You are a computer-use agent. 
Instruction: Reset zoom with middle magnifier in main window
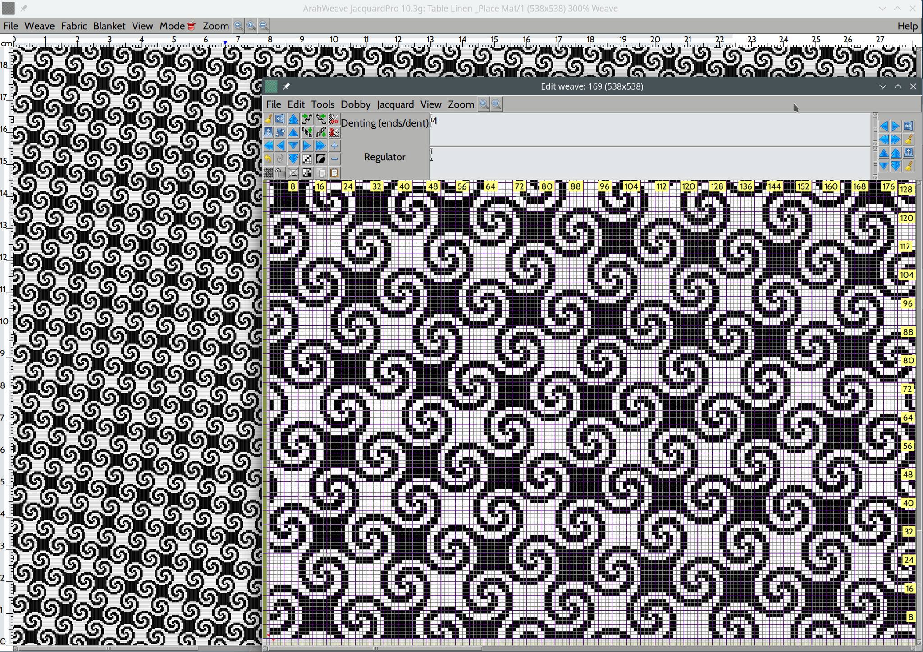point(251,26)
